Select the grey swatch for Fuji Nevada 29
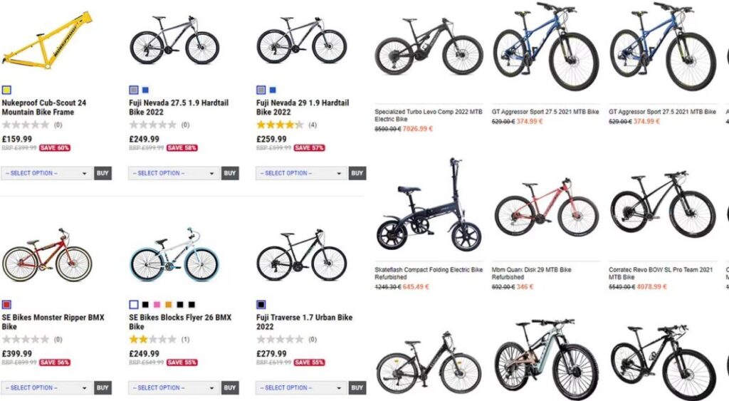 coord(261,90)
